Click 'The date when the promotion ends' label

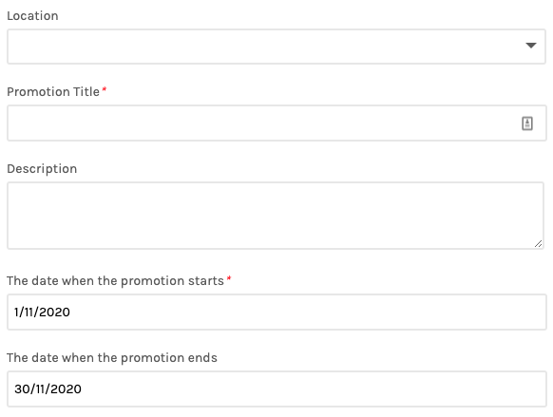(x=112, y=358)
